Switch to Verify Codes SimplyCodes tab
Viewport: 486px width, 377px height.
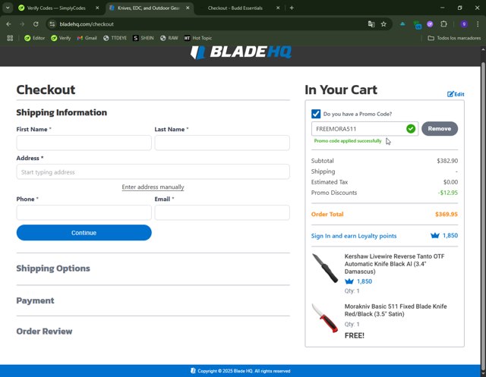[56, 8]
